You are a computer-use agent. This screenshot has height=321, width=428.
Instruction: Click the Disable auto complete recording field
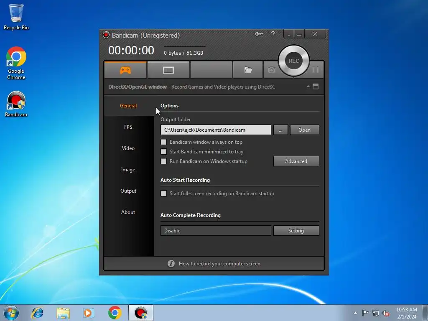[x=216, y=230]
